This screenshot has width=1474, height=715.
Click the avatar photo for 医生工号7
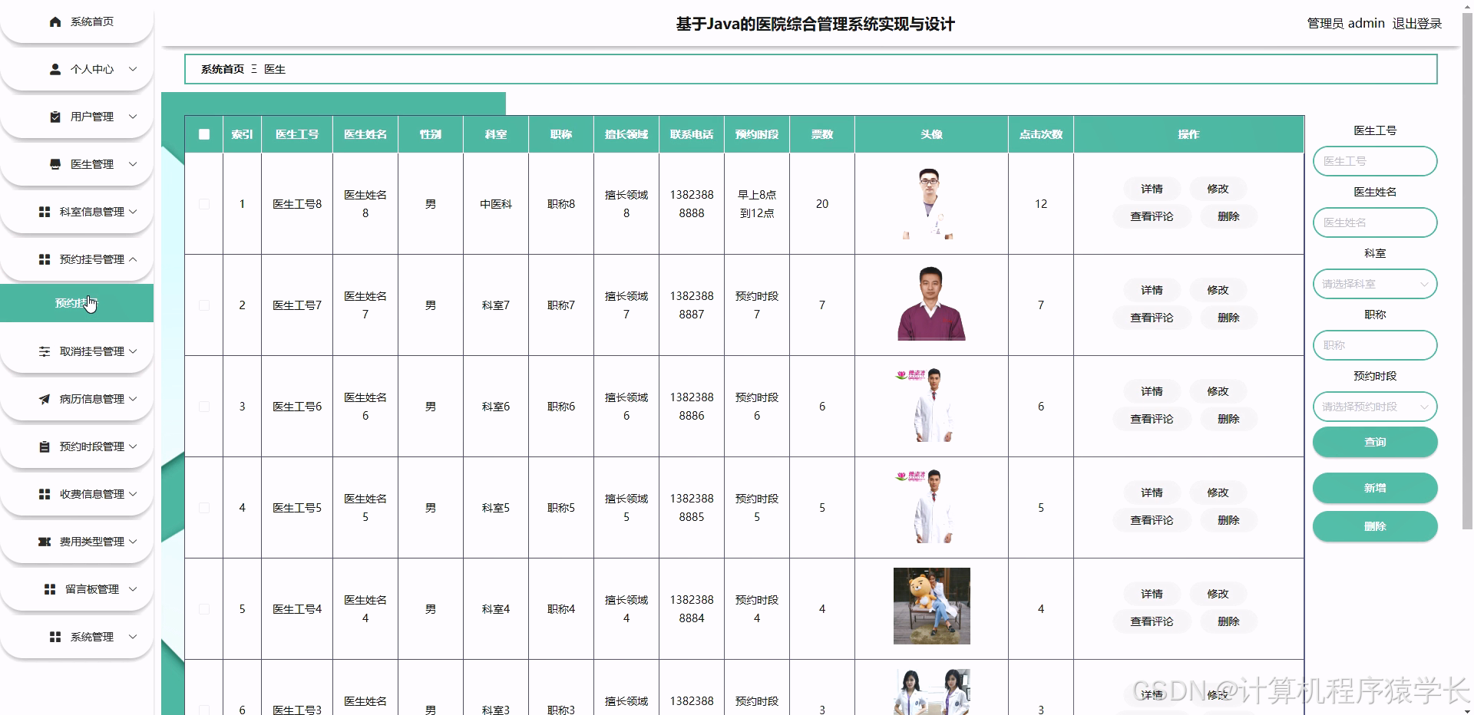(931, 304)
